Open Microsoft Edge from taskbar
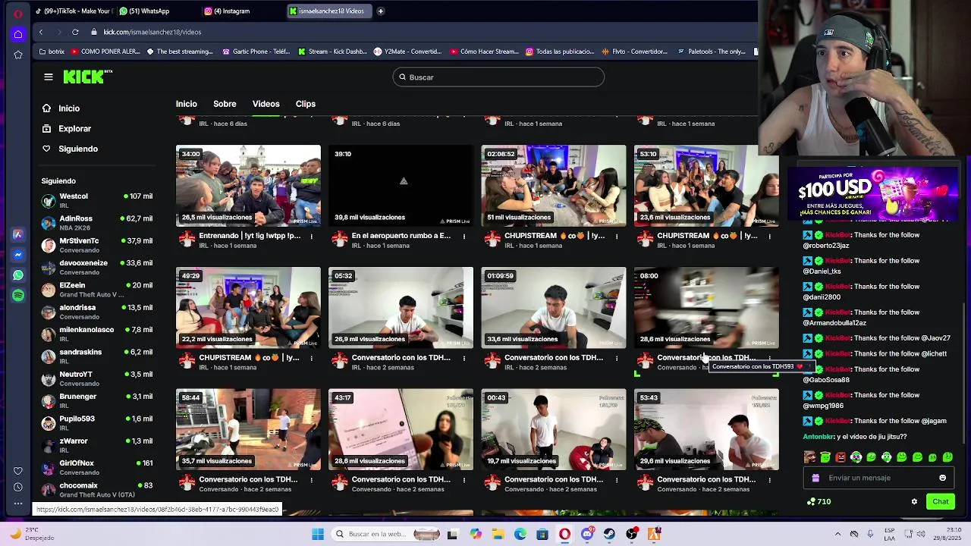The width and height of the screenshot is (971, 546). pos(520,534)
